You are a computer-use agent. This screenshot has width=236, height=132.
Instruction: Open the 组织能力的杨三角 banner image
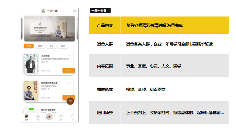[49, 29]
